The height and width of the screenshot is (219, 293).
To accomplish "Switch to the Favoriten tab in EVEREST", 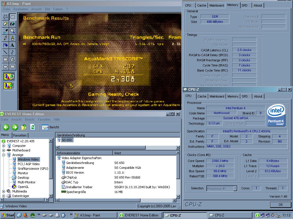I will (x=20, y=135).
